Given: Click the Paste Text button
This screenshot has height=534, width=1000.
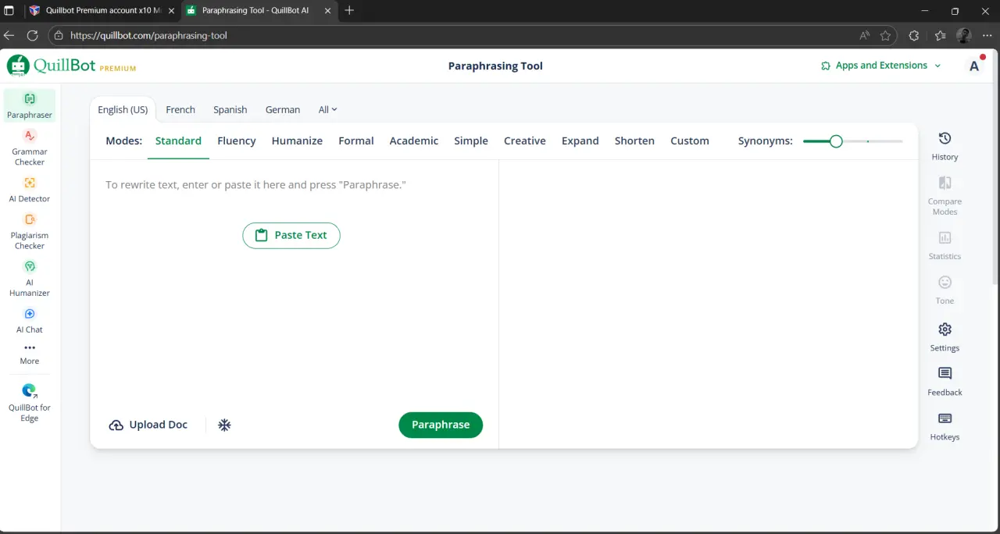Looking at the screenshot, I should (x=291, y=235).
